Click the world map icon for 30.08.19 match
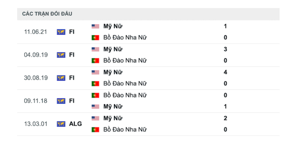295x149 pixels. (61, 78)
